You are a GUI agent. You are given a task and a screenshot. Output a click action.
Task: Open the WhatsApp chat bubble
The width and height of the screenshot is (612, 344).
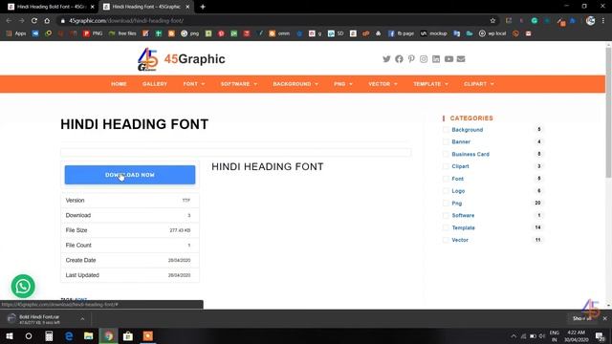[x=23, y=287]
